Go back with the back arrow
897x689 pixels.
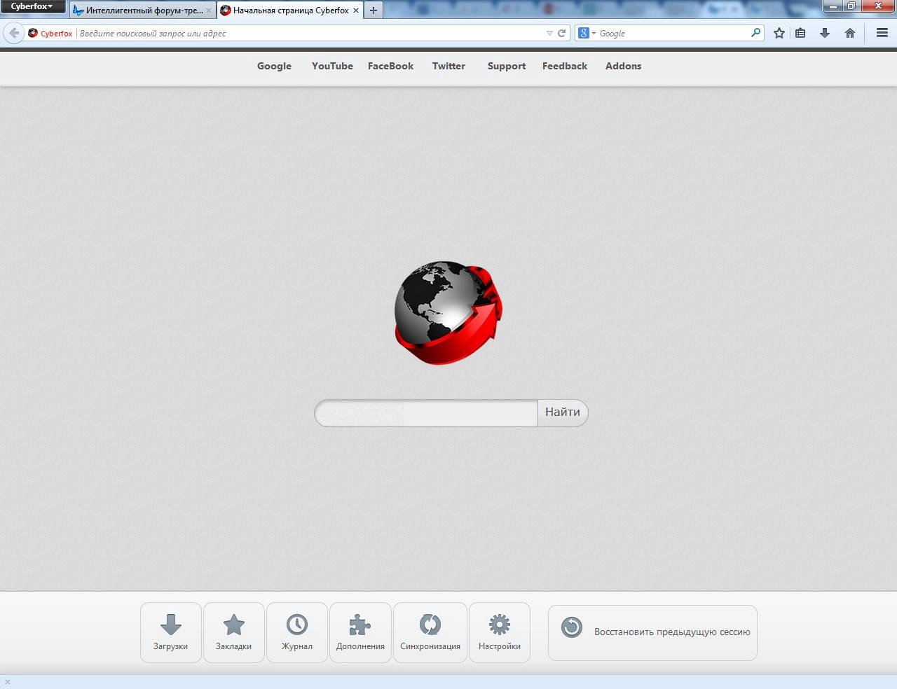click(x=13, y=33)
